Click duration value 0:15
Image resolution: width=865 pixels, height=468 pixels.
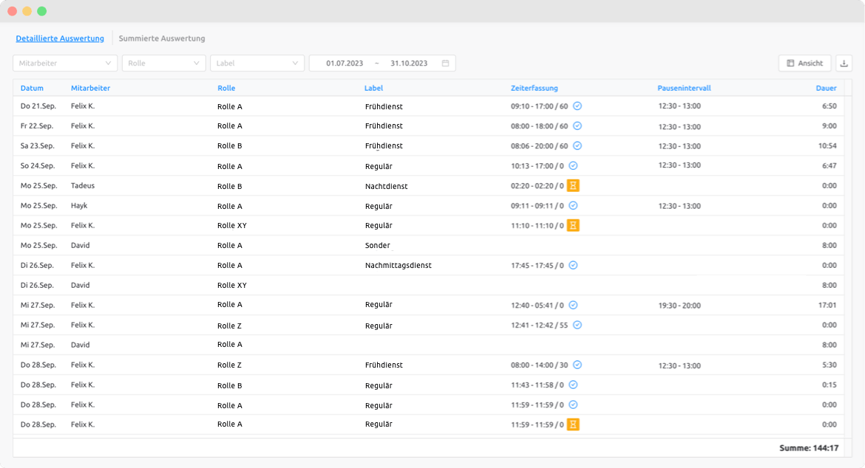pos(829,385)
